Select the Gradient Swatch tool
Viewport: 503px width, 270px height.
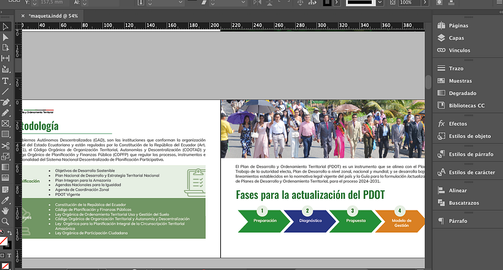(6, 168)
